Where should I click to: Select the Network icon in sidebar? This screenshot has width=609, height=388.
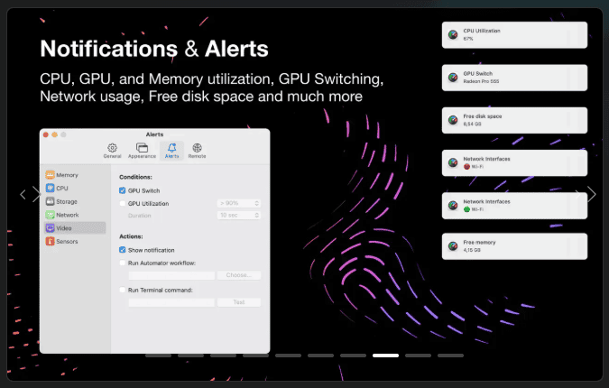point(50,215)
